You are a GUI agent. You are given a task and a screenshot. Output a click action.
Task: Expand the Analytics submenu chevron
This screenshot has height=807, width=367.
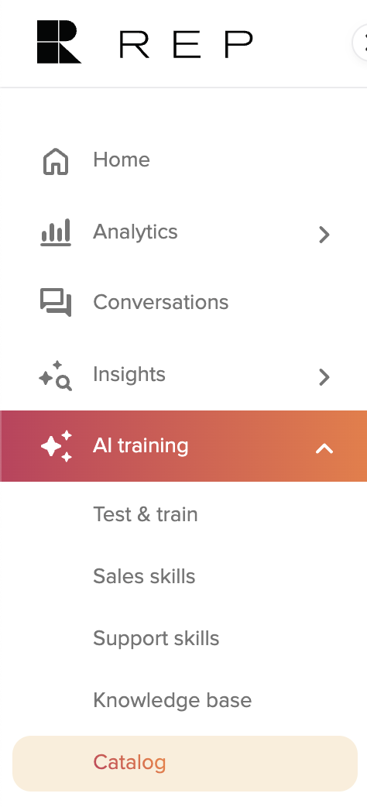(324, 235)
